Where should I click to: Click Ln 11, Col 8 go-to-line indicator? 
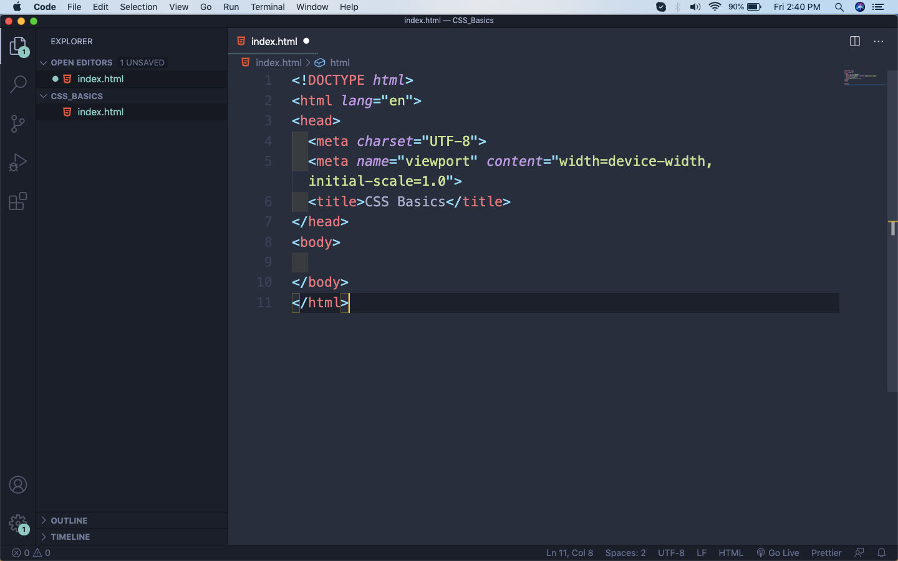[x=569, y=553]
